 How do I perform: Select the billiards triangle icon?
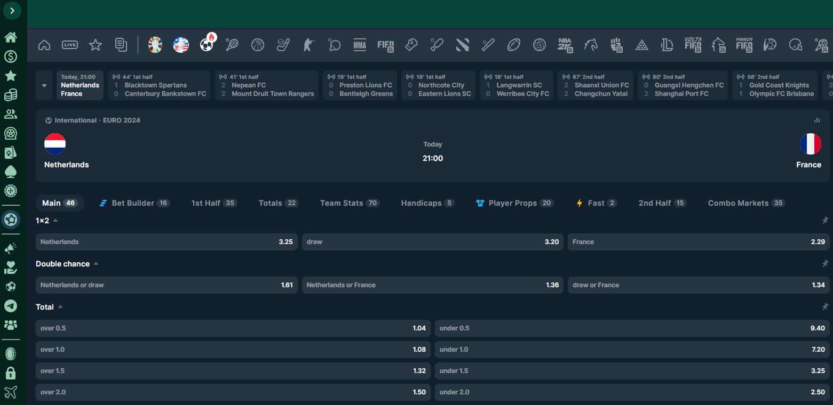pyautogui.click(x=642, y=45)
